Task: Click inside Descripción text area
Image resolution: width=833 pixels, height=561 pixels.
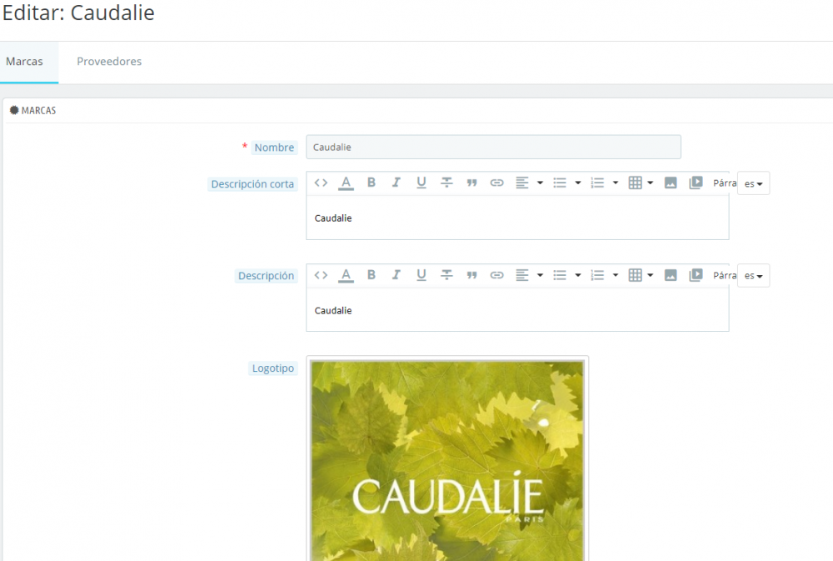Action: pyautogui.click(x=517, y=310)
